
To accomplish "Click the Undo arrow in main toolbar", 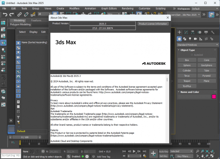I will coord(5,14).
